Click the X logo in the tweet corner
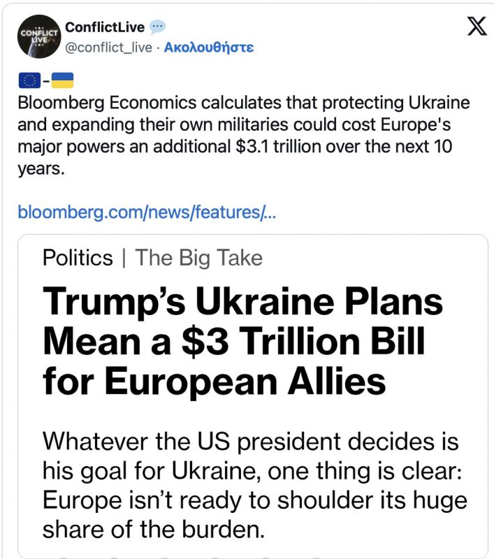Viewport: 494px width, 559px height. pyautogui.click(x=477, y=27)
